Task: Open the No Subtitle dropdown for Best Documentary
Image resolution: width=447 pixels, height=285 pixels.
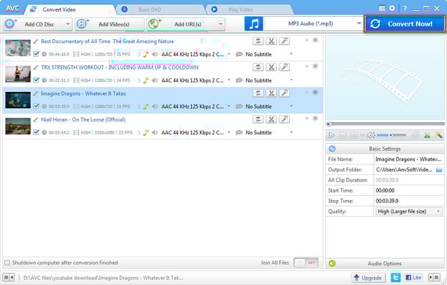Action: pos(291,54)
